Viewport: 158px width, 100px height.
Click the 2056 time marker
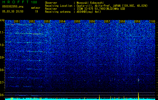coord(92,21)
